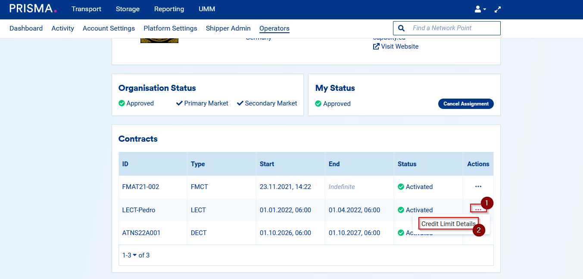
Task: Select Credit Limit Details menu entry
Action: coord(448,224)
